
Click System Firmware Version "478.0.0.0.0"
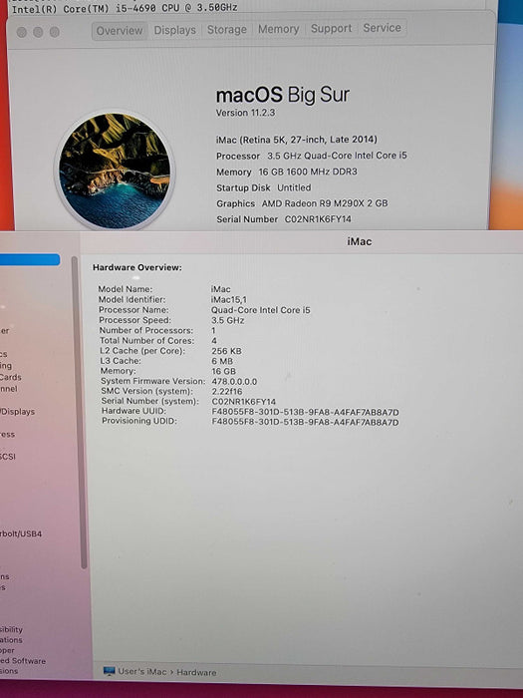point(234,382)
